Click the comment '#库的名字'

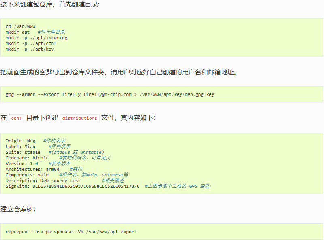pos(60,147)
